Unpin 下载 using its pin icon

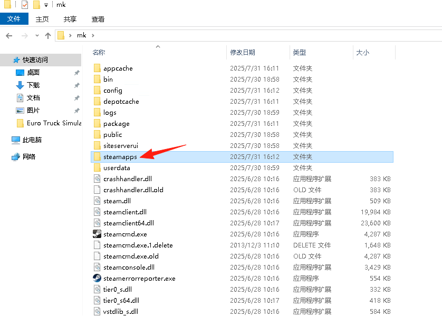[76, 85]
